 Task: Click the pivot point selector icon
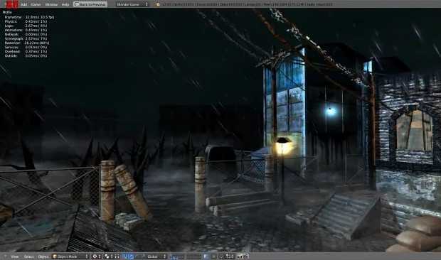pos(109,256)
